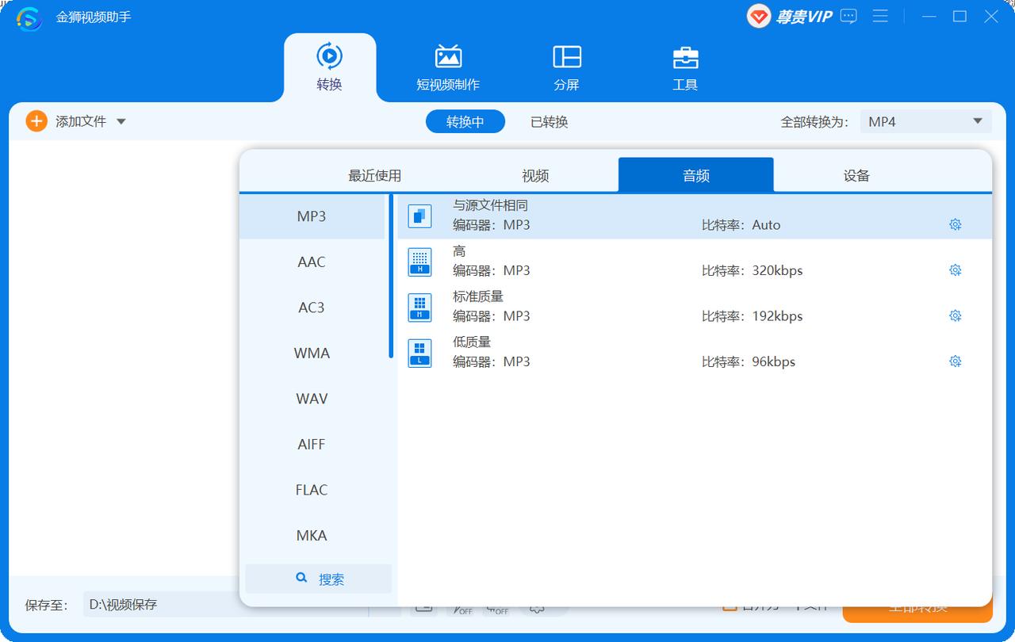
Task: Click the 尊贵VIP badge in title bar
Action: click(x=793, y=16)
